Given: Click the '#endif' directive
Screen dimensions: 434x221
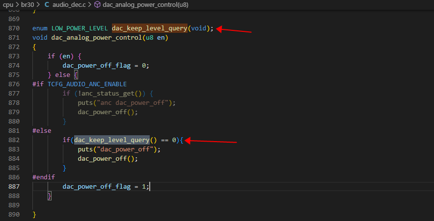Looking at the screenshot, I should coord(44,177).
